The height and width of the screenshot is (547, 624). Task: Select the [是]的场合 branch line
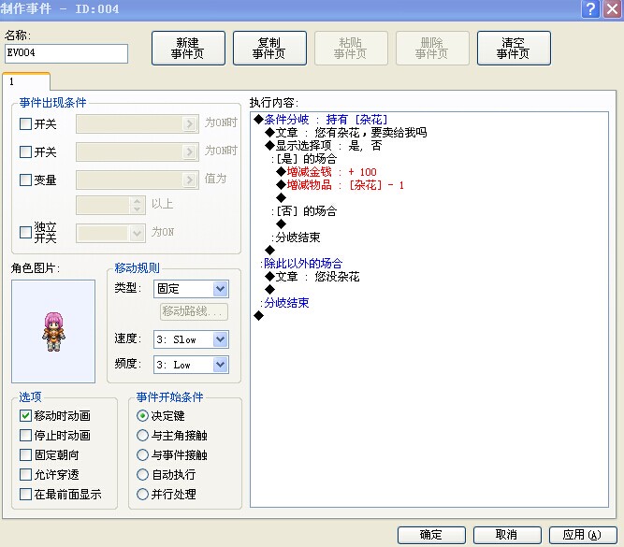tap(304, 159)
